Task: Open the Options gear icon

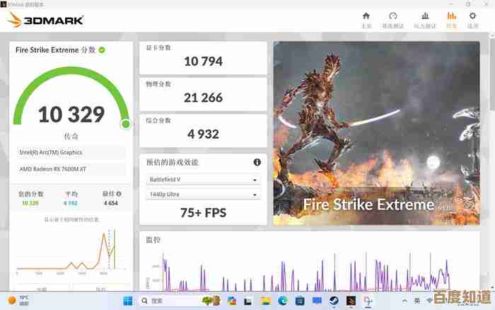Action: 472,16
